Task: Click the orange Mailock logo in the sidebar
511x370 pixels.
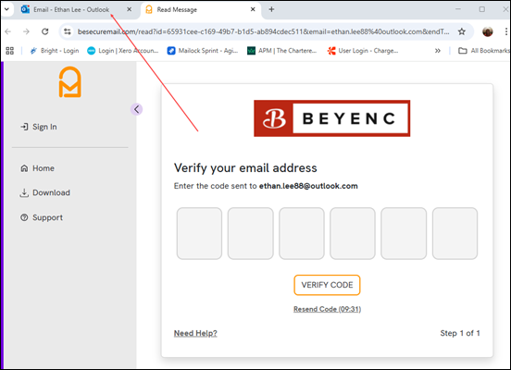Action: click(69, 82)
